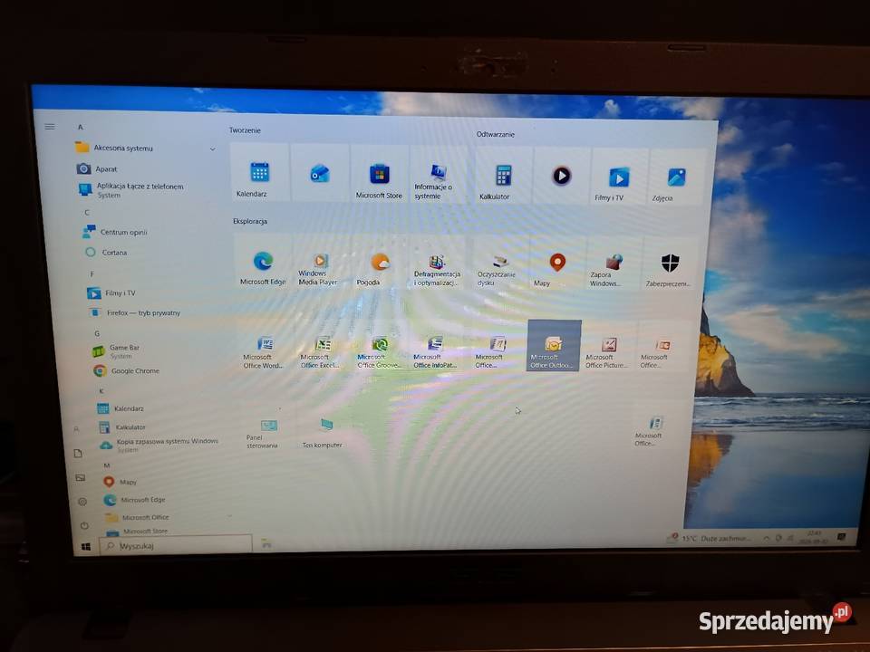
Task: Click the Power button in the Start rail
Action: 84,525
